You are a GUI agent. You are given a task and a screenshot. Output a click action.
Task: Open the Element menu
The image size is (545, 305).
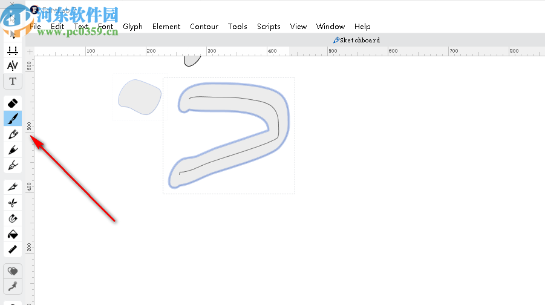point(166,27)
